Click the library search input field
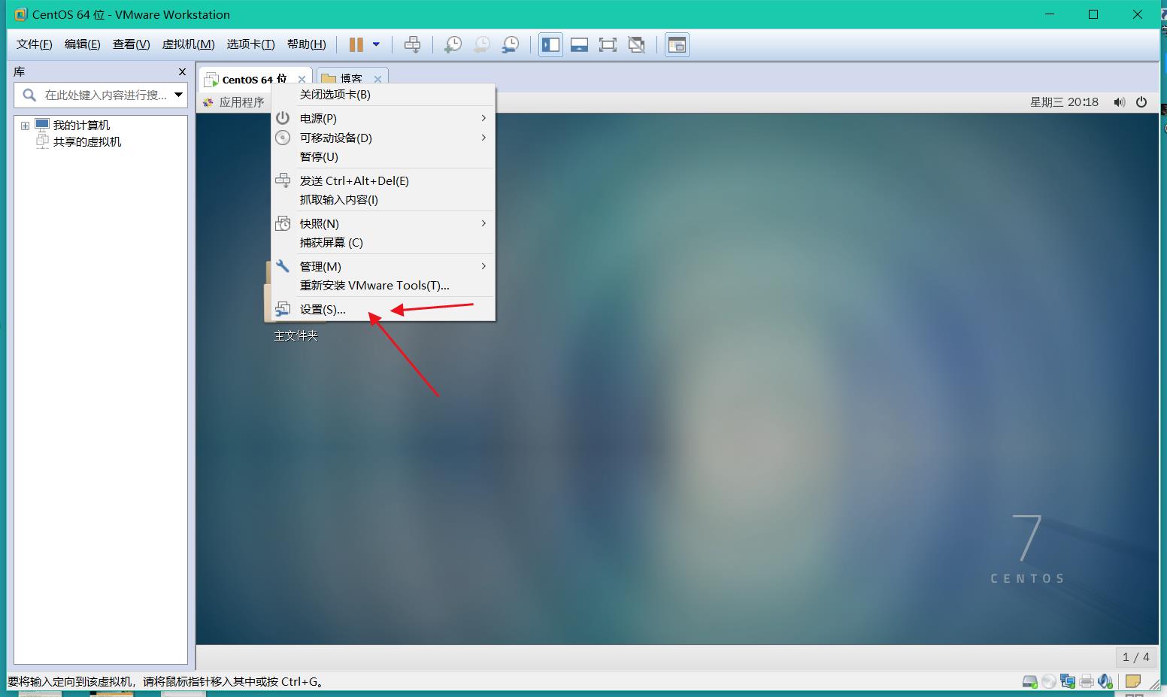The width and height of the screenshot is (1167, 697). point(101,95)
